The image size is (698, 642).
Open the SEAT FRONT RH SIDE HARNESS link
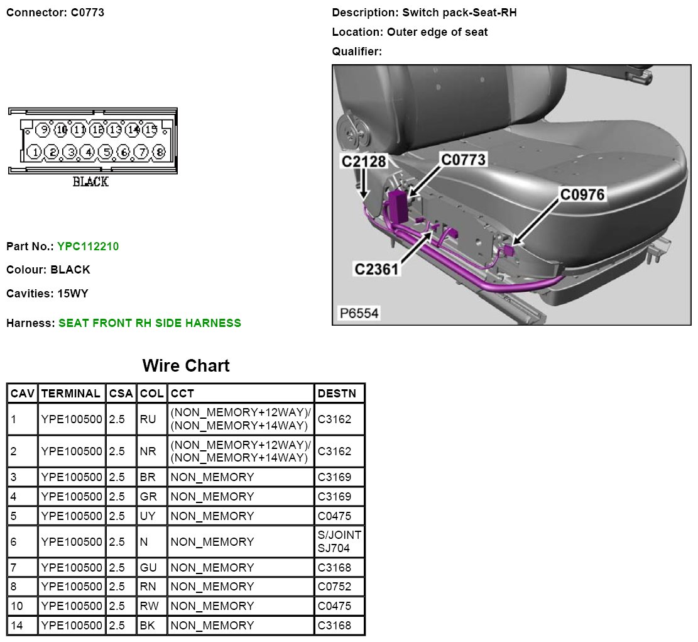tap(150, 323)
